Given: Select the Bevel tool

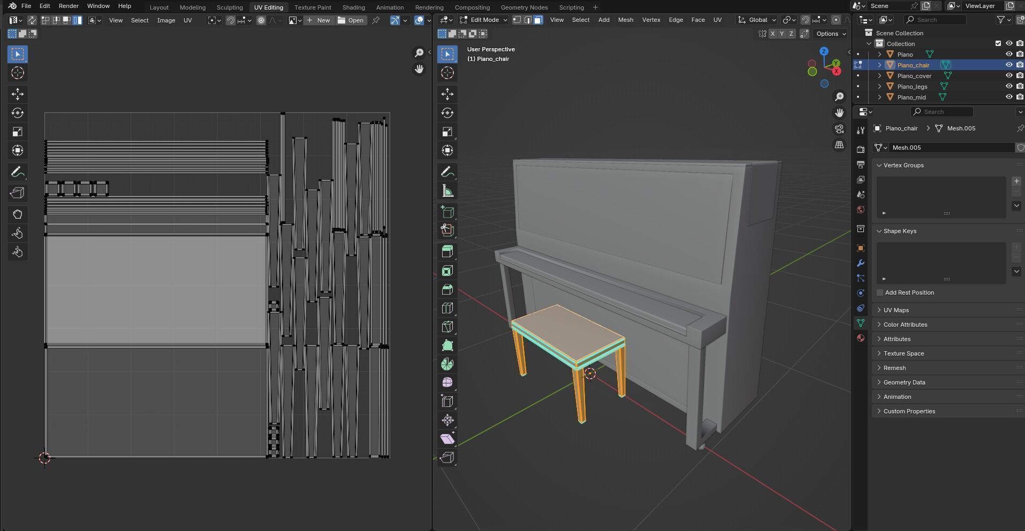Looking at the screenshot, I should [447, 289].
